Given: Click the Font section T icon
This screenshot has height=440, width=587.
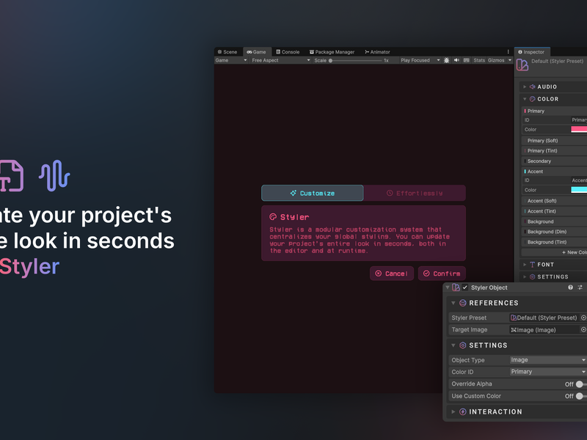Looking at the screenshot, I should click(533, 265).
